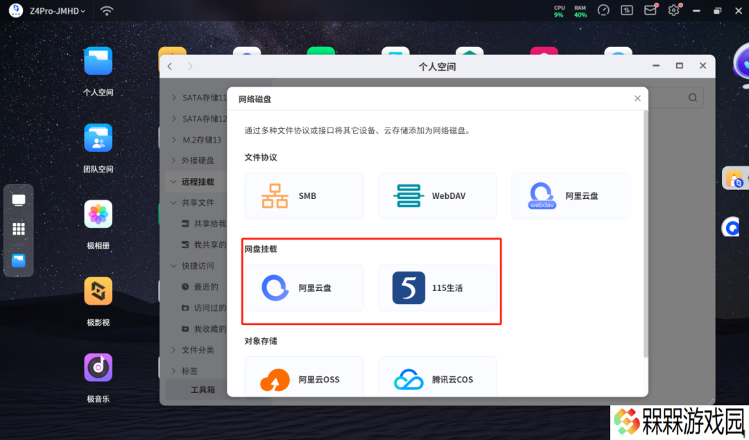Click the 网络磁盘 dialog title

[x=255, y=99]
